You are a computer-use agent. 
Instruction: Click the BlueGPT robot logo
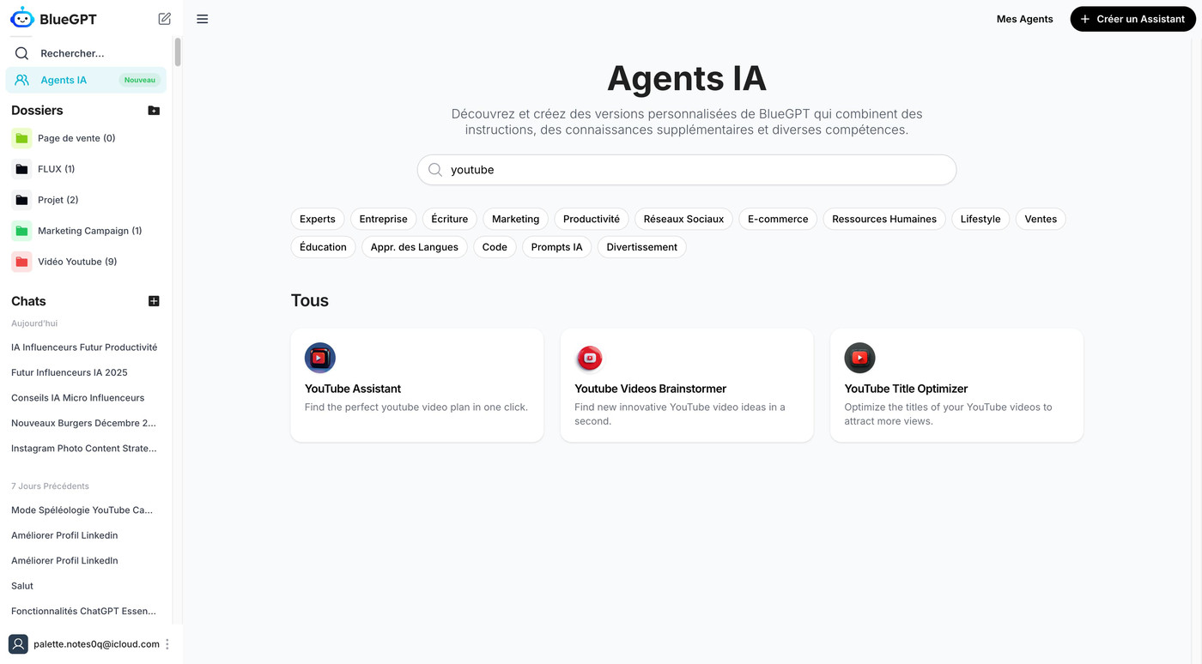click(22, 18)
